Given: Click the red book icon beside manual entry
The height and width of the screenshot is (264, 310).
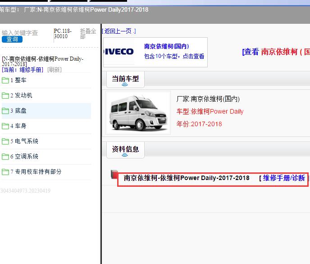Looking at the screenshot, I should pyautogui.click(x=114, y=174).
